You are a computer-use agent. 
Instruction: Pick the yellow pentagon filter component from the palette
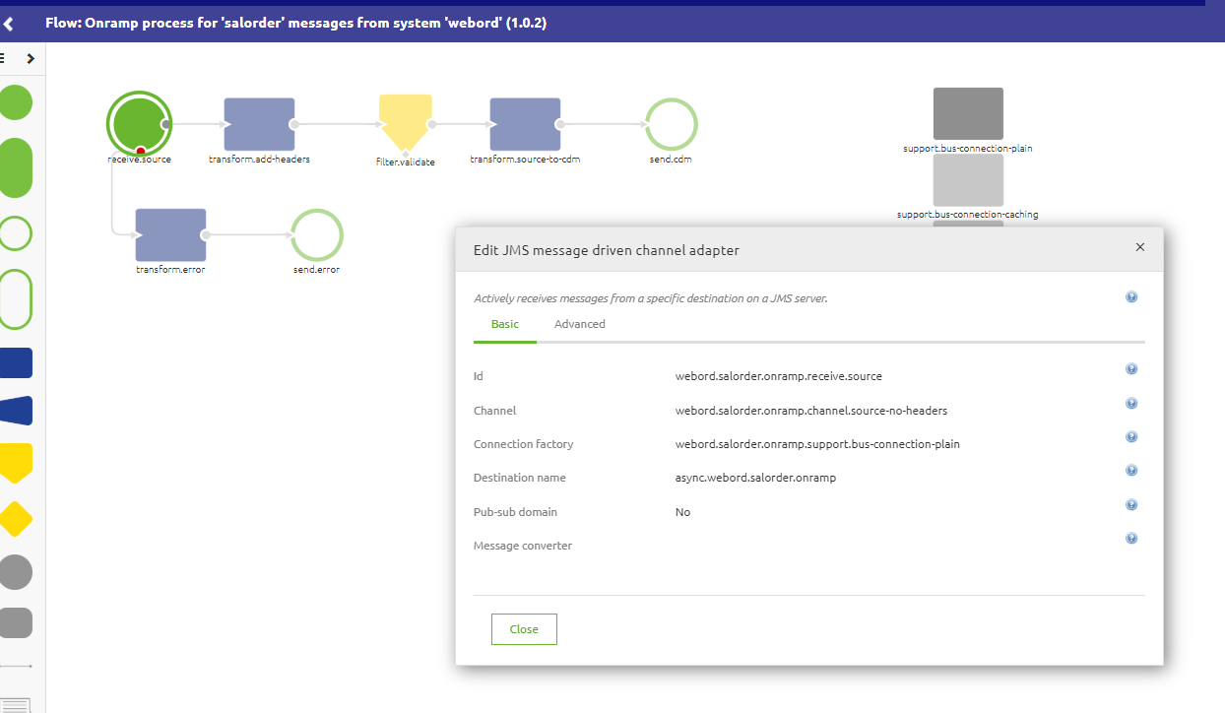18,461
